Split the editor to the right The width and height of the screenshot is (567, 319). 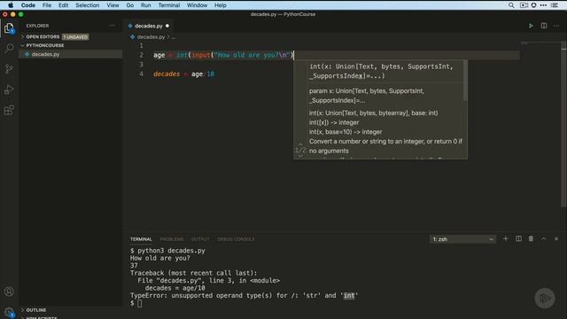tap(544, 26)
